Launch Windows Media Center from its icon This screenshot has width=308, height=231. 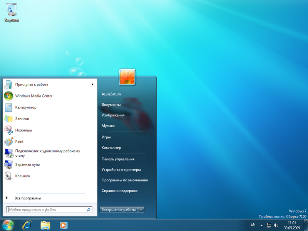click(x=8, y=96)
